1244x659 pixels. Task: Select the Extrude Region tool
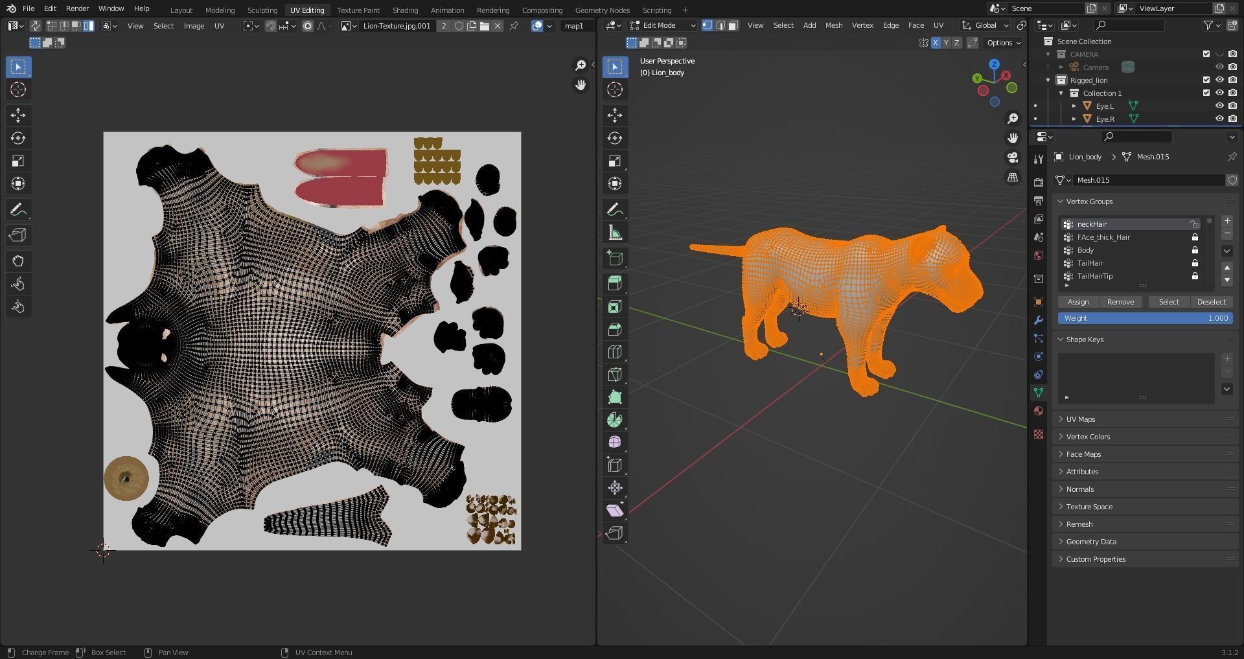pyautogui.click(x=615, y=284)
